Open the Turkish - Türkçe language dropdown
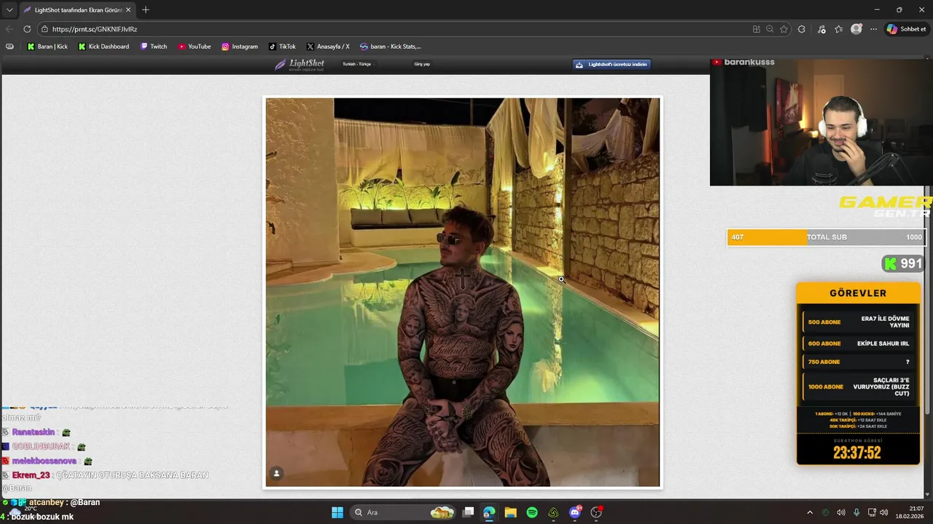933x524 pixels. [357, 64]
